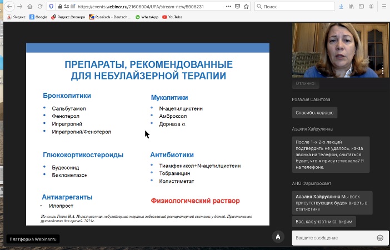
Task: Click the Платформа Webinar.ru label
Action: [33, 239]
